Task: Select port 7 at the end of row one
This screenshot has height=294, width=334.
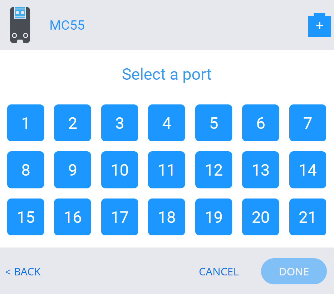Action: coord(308,123)
